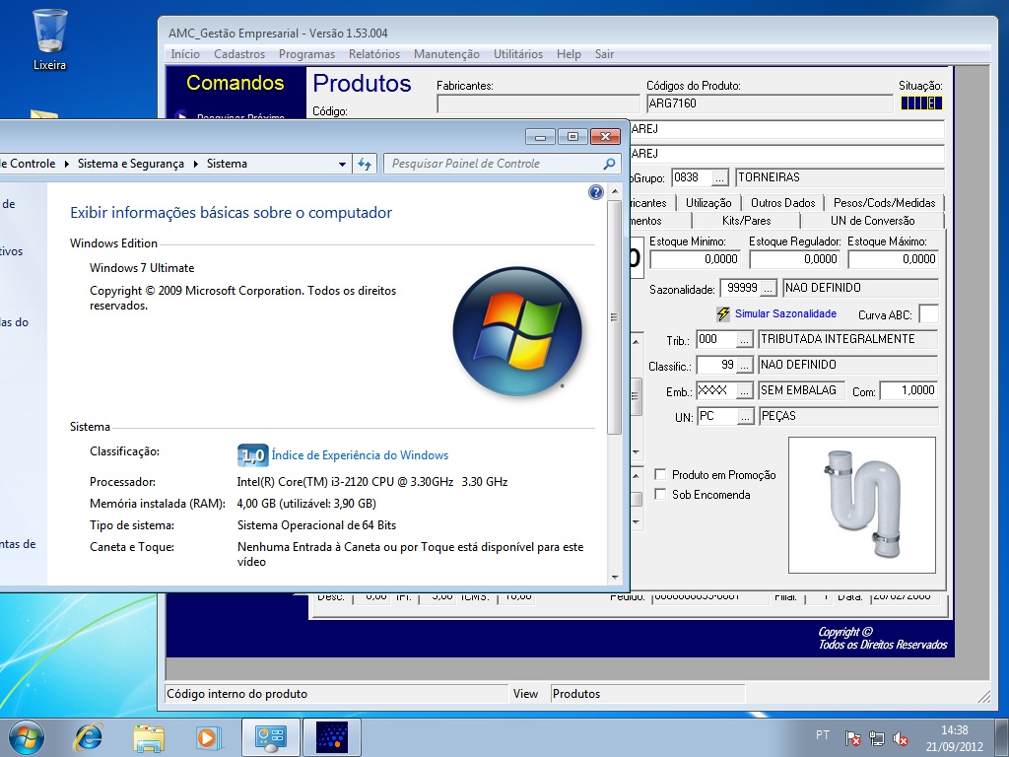Image resolution: width=1009 pixels, height=757 pixels.
Task: Click the Control Panel scrollbar down arrow
Action: [614, 578]
